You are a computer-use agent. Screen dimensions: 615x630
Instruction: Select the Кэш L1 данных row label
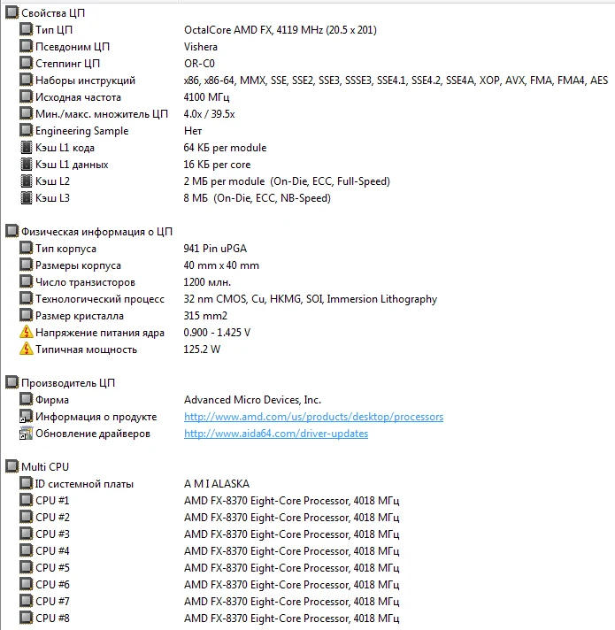(72, 165)
